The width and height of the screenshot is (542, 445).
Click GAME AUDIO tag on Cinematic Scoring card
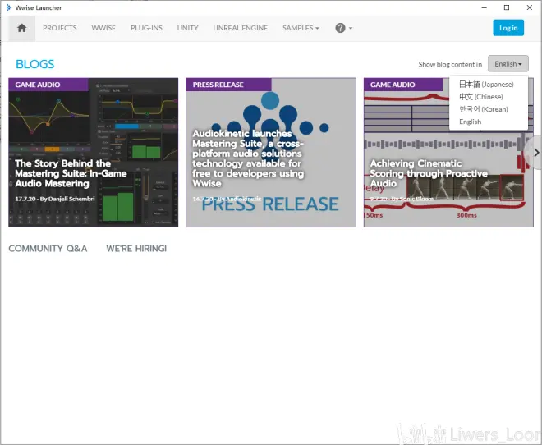pyautogui.click(x=403, y=85)
